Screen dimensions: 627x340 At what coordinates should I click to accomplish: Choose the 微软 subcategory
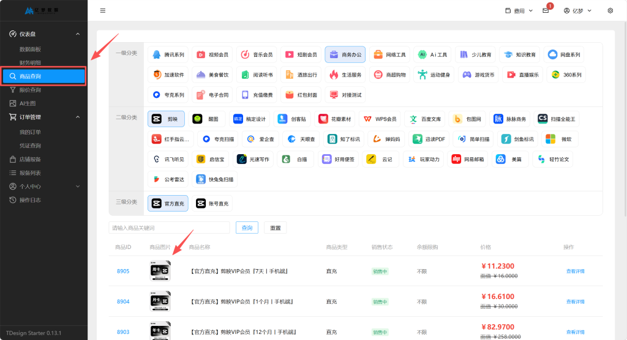(560, 139)
